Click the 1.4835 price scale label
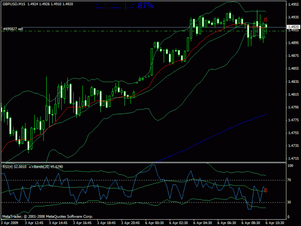Image resolution: width=301 pixels, height=226 pixels. [x=293, y=82]
